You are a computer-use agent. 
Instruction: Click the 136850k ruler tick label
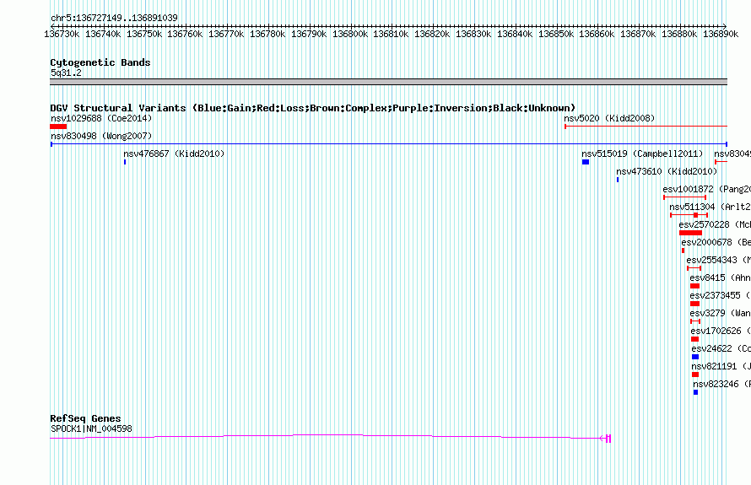(x=556, y=34)
